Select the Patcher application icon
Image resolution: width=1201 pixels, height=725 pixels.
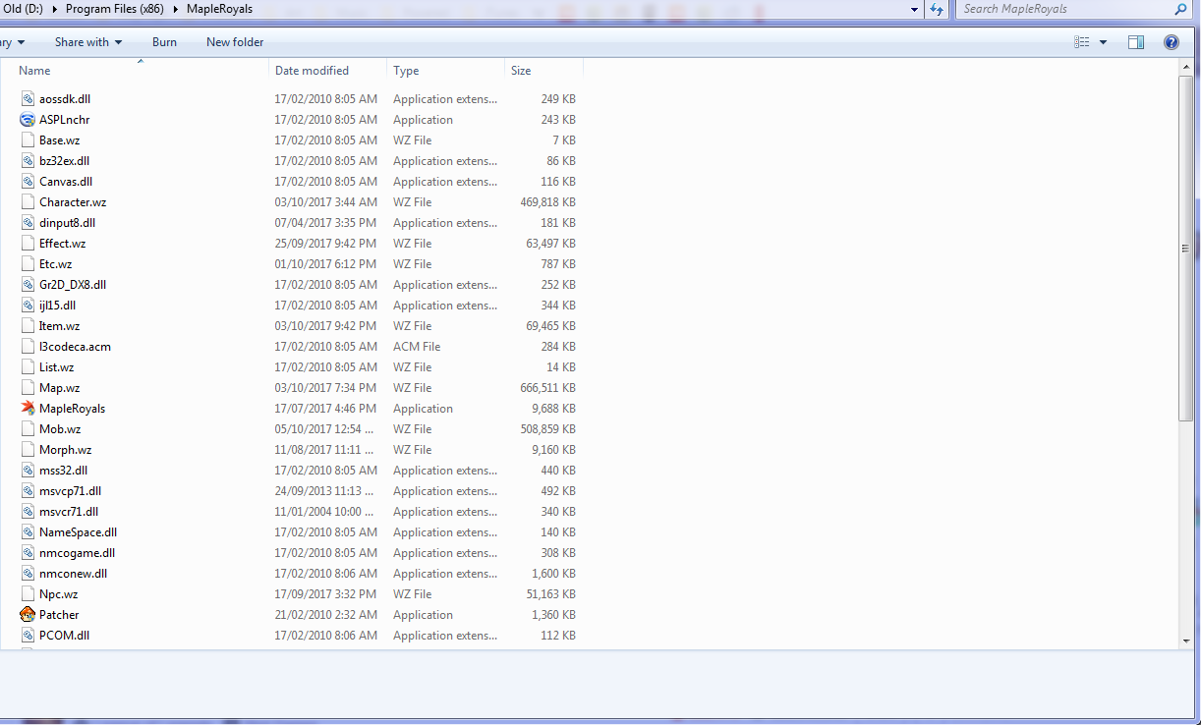point(28,615)
